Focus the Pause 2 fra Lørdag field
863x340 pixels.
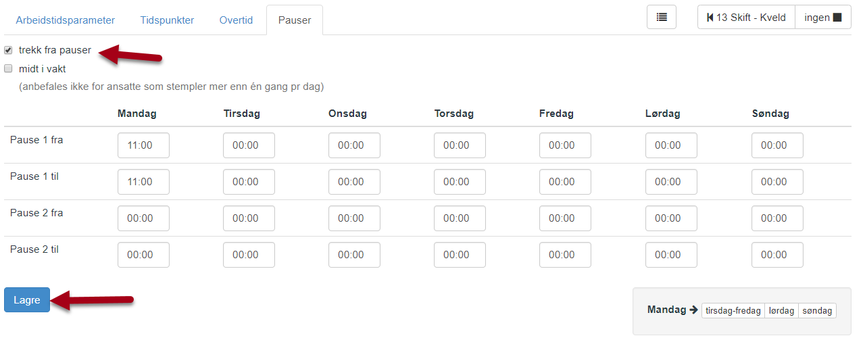point(671,218)
